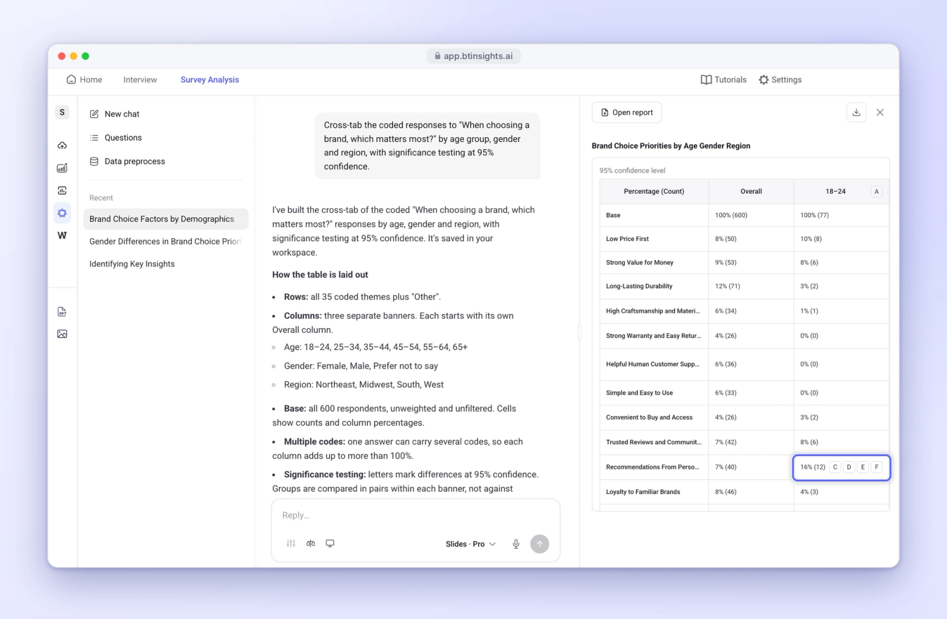Screen dimensions: 947x619
Task: Click the microphone icon in reply box
Action: pyautogui.click(x=516, y=544)
